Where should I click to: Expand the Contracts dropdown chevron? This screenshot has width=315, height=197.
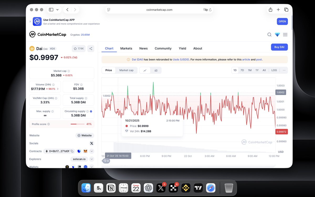[92, 151]
